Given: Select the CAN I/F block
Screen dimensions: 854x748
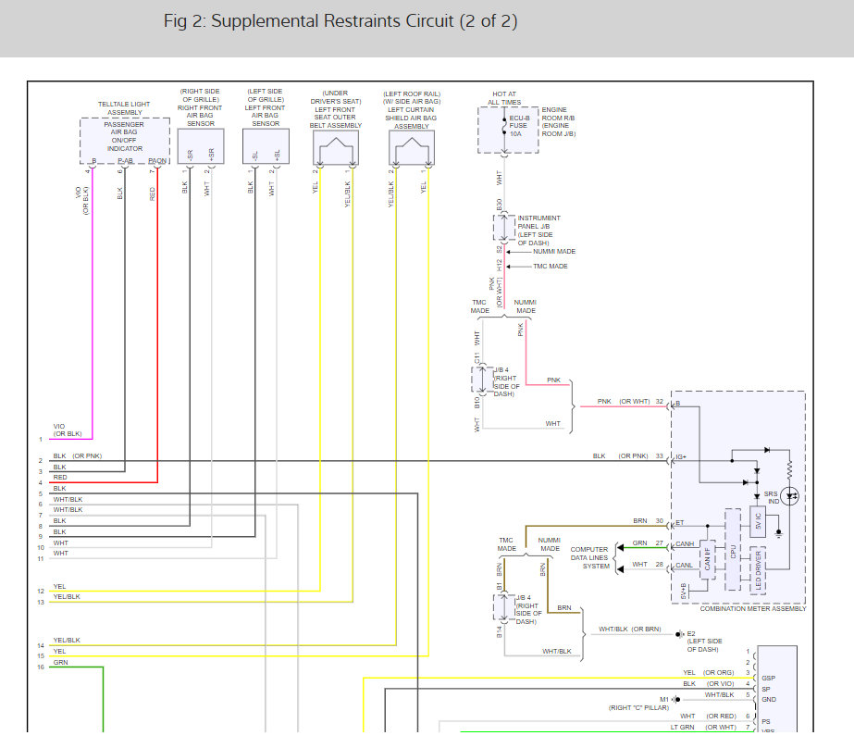Looking at the screenshot, I should [706, 558].
